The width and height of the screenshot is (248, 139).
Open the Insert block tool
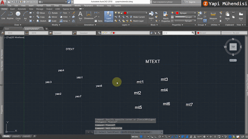tap(151, 15)
